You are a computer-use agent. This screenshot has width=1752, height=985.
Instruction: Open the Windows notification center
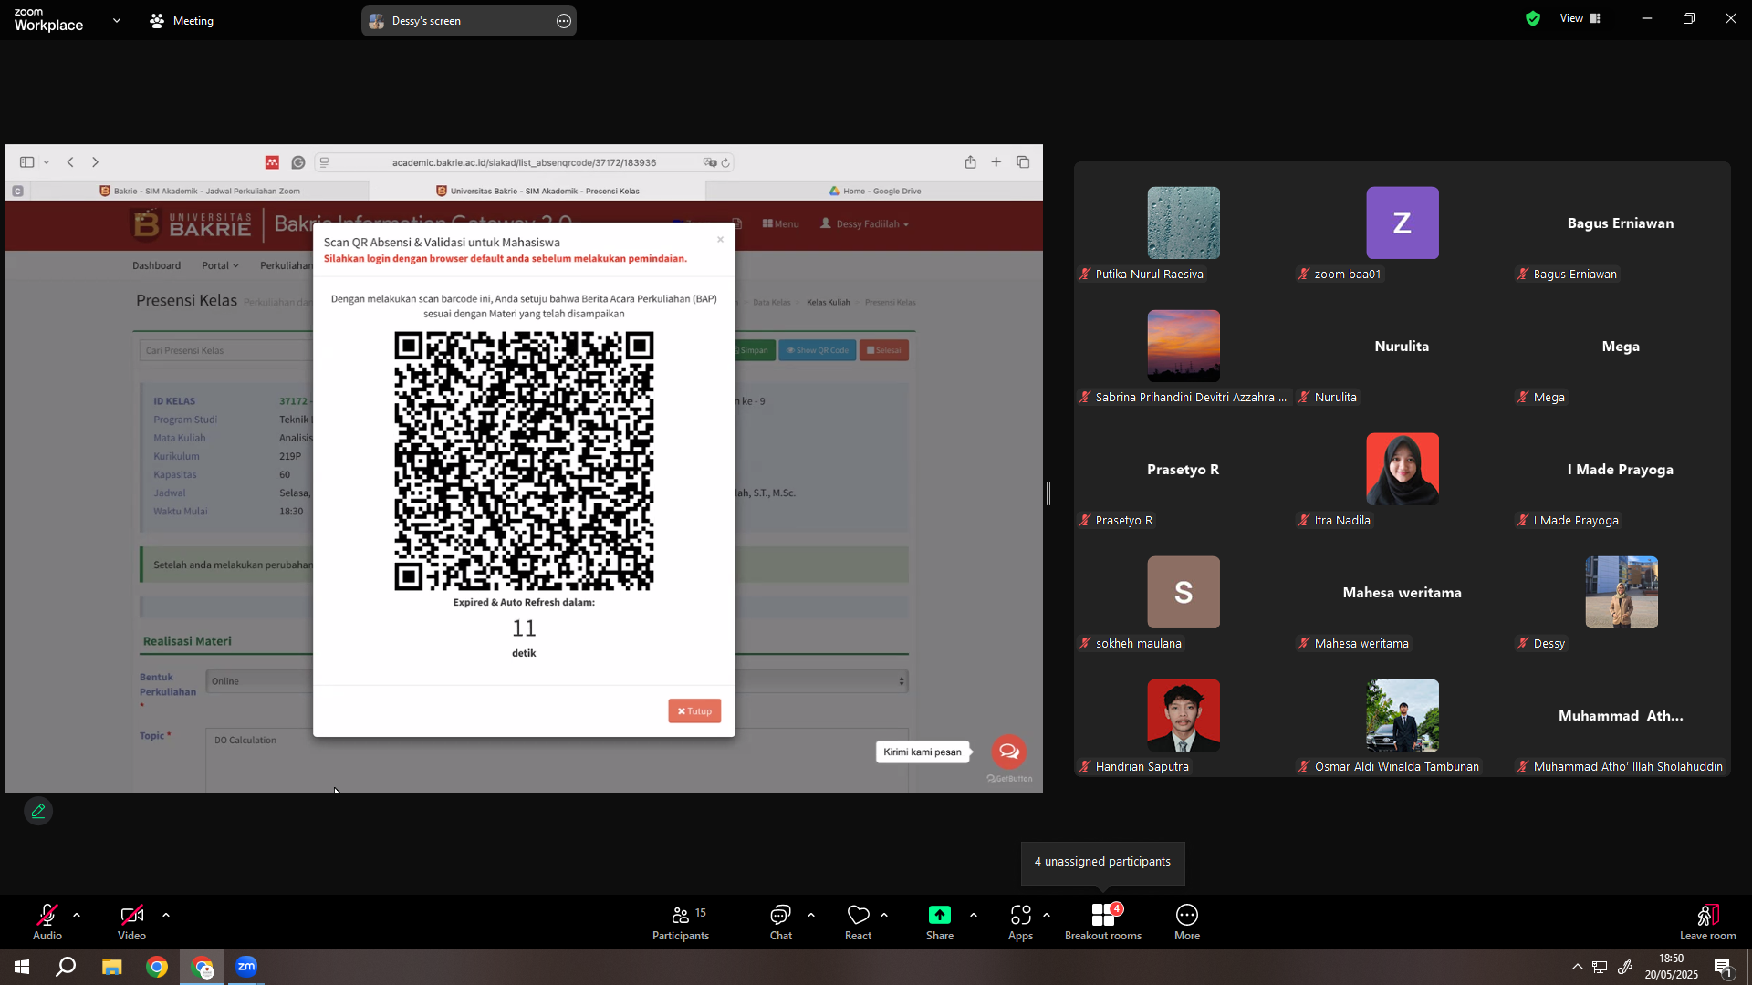click(1724, 967)
